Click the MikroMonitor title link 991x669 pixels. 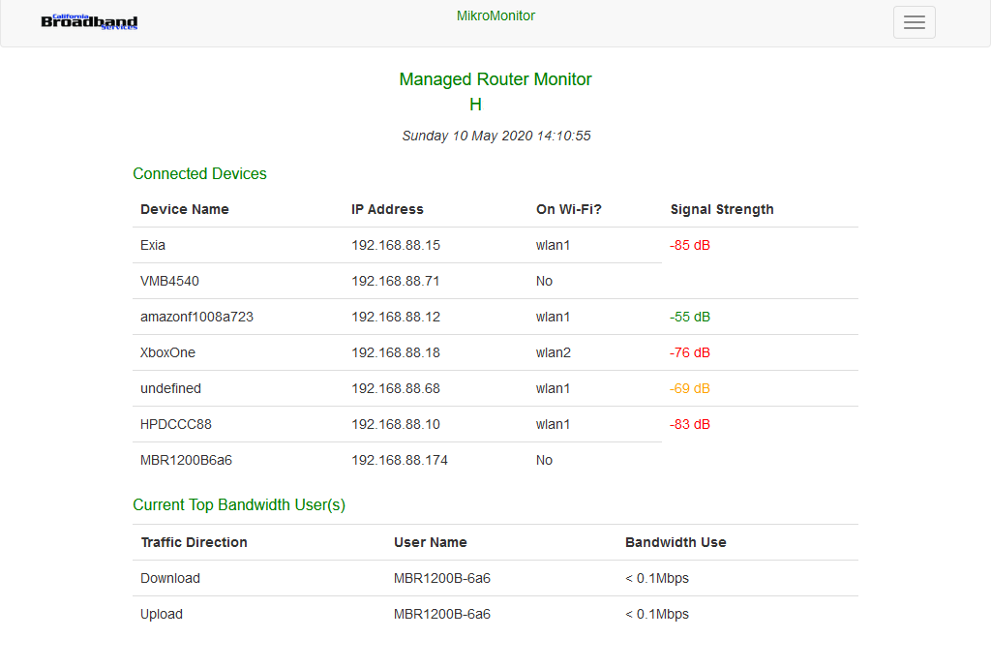(495, 15)
